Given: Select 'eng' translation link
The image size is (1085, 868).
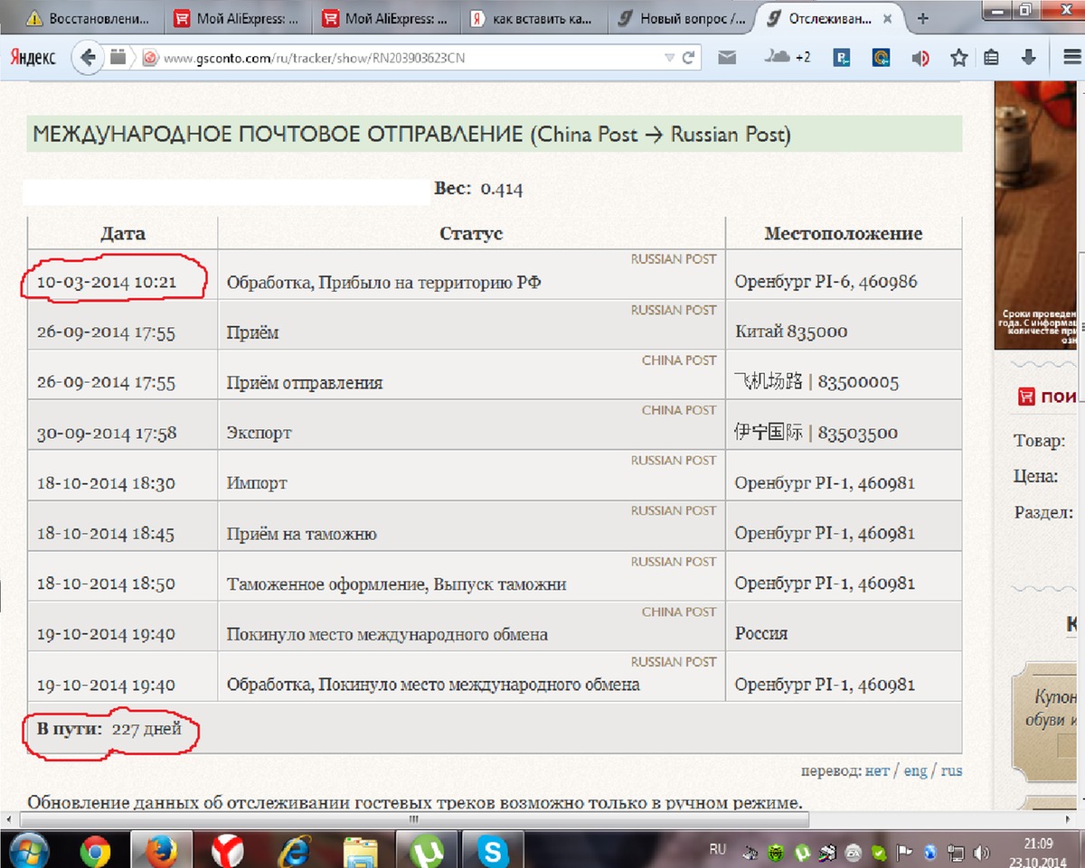Looking at the screenshot, I should [x=915, y=770].
